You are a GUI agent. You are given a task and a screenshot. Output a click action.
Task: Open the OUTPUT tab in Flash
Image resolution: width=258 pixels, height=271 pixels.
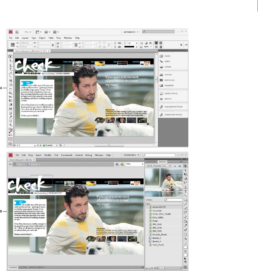pyautogui.click(x=23, y=267)
